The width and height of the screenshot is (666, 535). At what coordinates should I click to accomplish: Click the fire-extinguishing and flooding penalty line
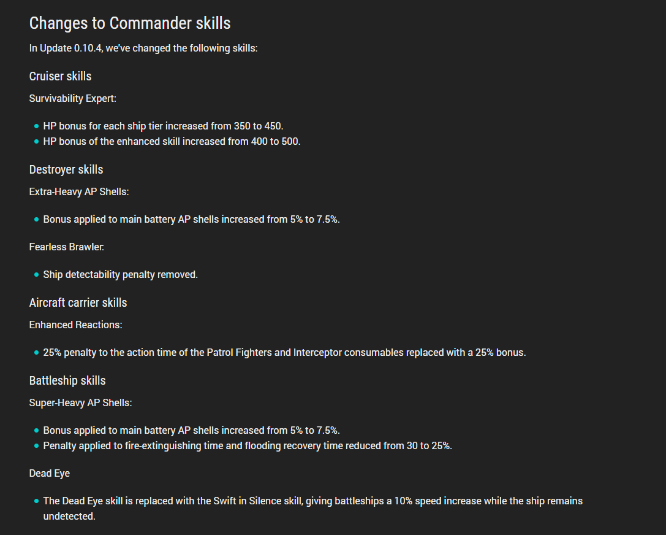pos(248,445)
